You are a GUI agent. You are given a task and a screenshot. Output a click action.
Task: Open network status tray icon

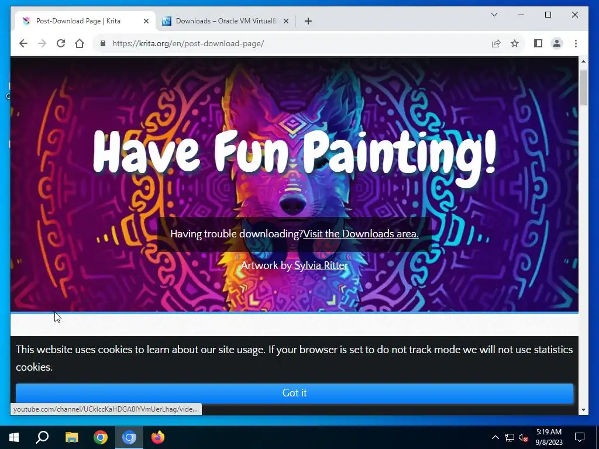pyautogui.click(x=510, y=437)
